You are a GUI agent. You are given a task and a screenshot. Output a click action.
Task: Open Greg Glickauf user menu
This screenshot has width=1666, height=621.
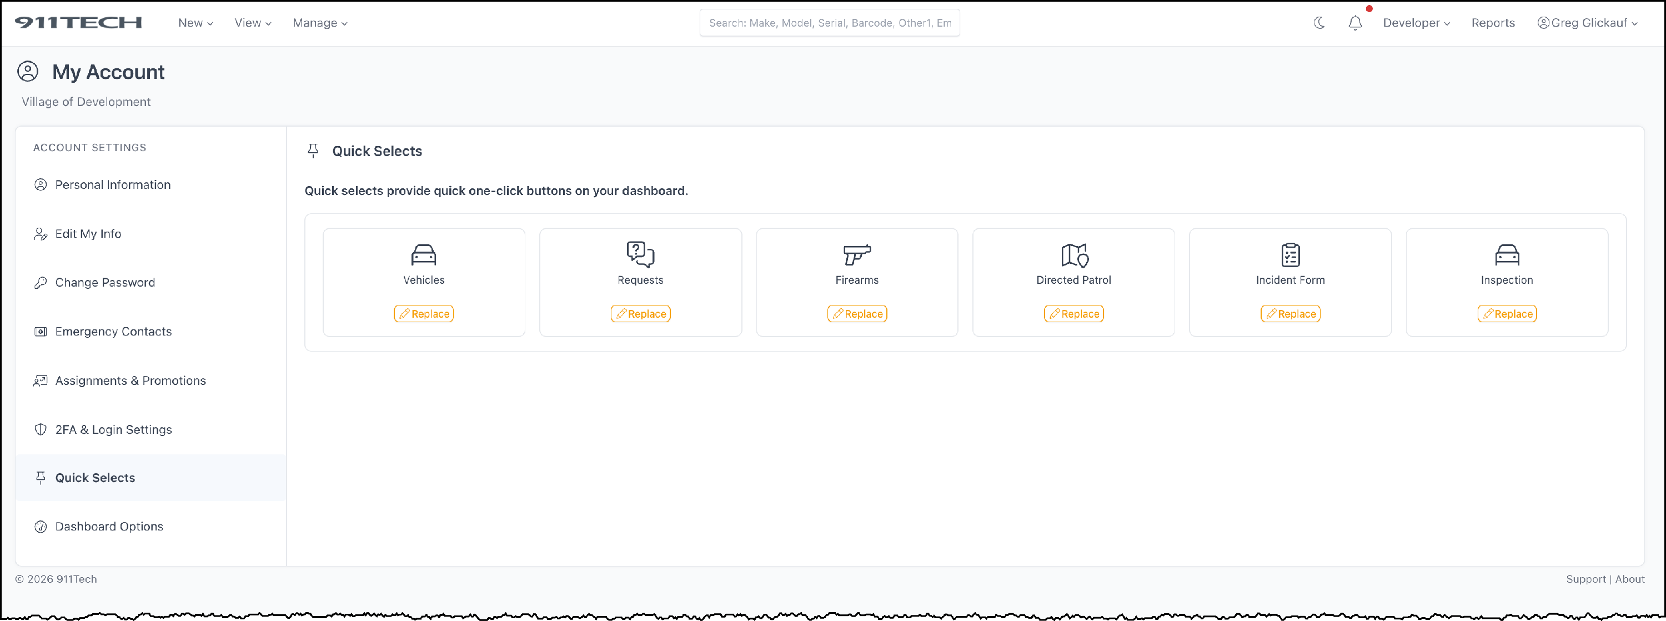tap(1587, 23)
